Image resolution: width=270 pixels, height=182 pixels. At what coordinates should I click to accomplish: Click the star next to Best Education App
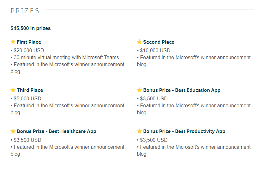139,90
